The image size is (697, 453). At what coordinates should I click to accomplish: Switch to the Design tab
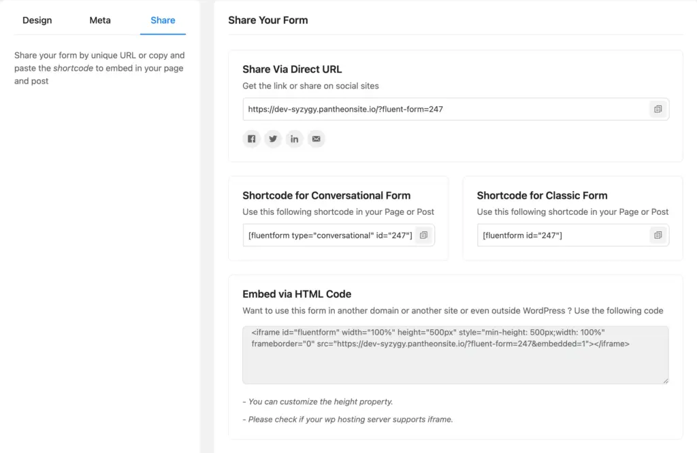pos(37,20)
